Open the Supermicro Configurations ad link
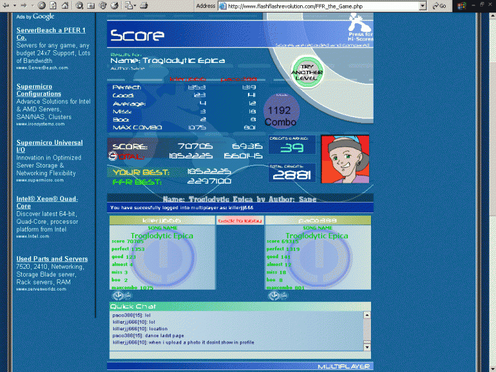Viewport: 496px width, 372px height. point(39,90)
